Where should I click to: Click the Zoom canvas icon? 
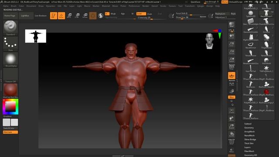coord(231,44)
